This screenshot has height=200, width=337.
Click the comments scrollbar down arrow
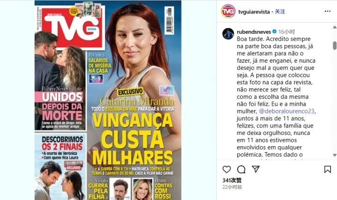(x=335, y=155)
